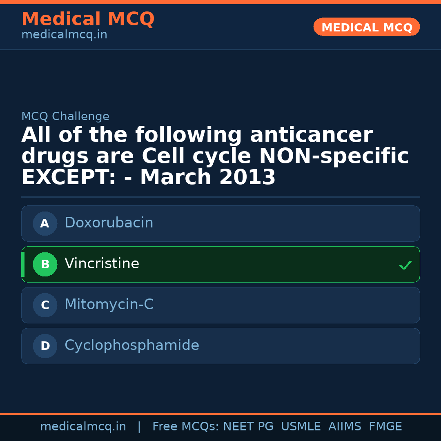This screenshot has width=441, height=441.
Task: Select the Cyclophosphamide answer text
Action: (131, 345)
